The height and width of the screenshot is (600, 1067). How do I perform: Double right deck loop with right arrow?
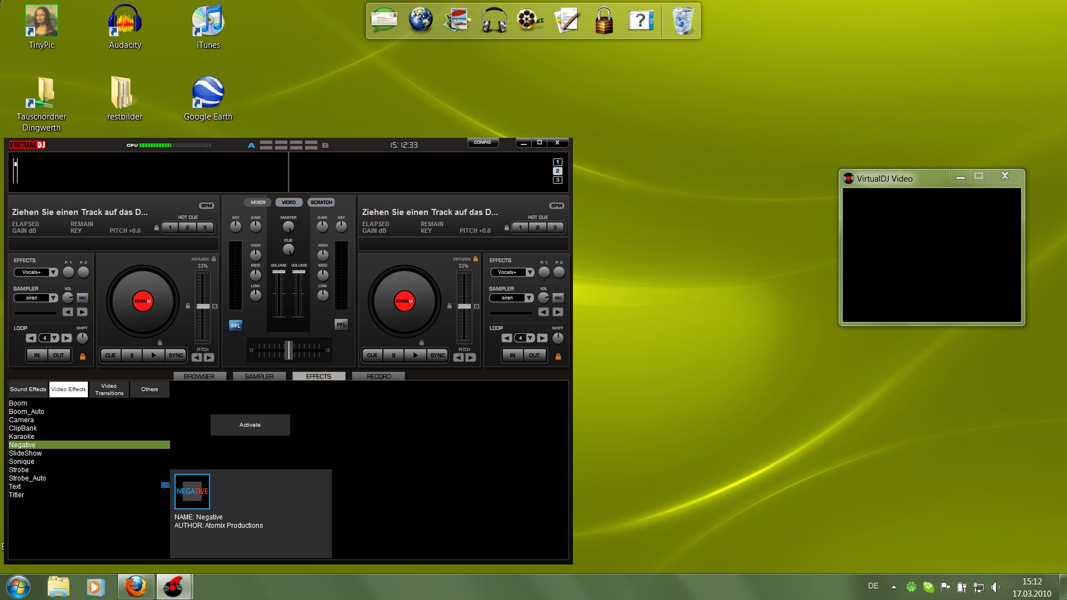tap(542, 338)
